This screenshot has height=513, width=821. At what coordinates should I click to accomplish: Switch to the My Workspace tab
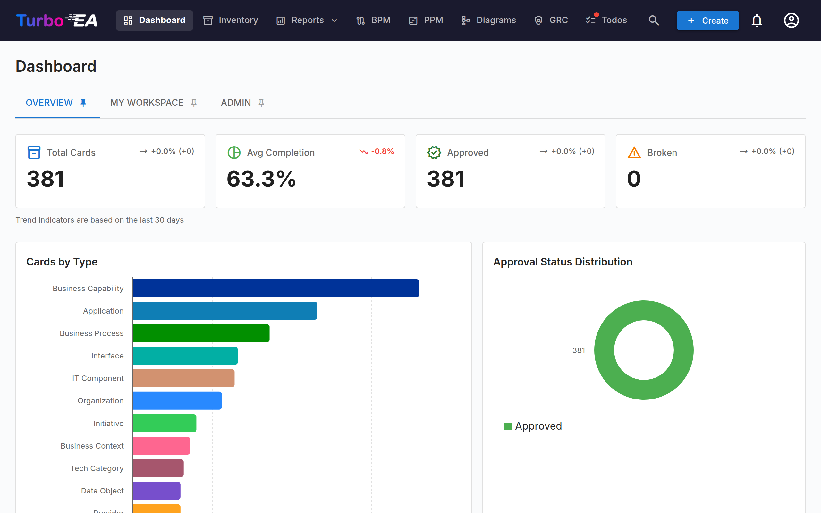click(147, 103)
